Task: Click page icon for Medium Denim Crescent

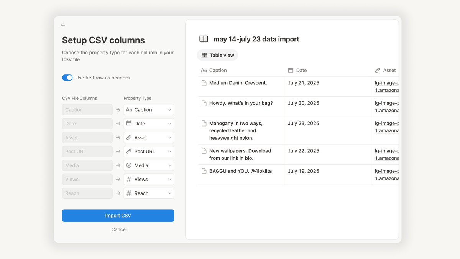Action: point(204,83)
